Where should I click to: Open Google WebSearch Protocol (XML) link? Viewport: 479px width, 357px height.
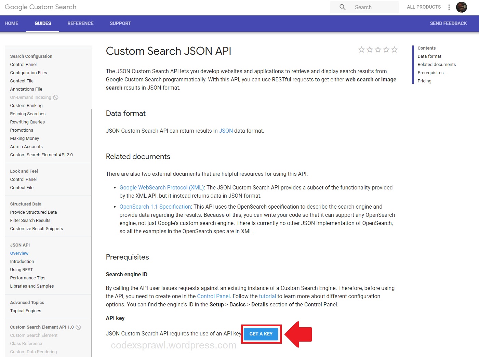(x=162, y=187)
